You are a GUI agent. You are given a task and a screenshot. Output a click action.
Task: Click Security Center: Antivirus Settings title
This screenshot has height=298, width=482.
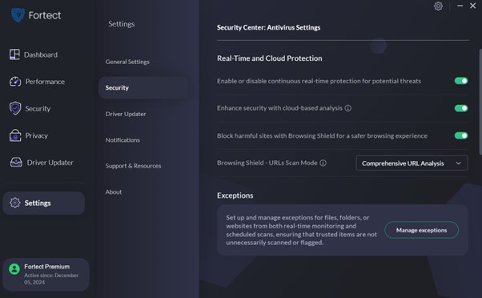pos(269,28)
